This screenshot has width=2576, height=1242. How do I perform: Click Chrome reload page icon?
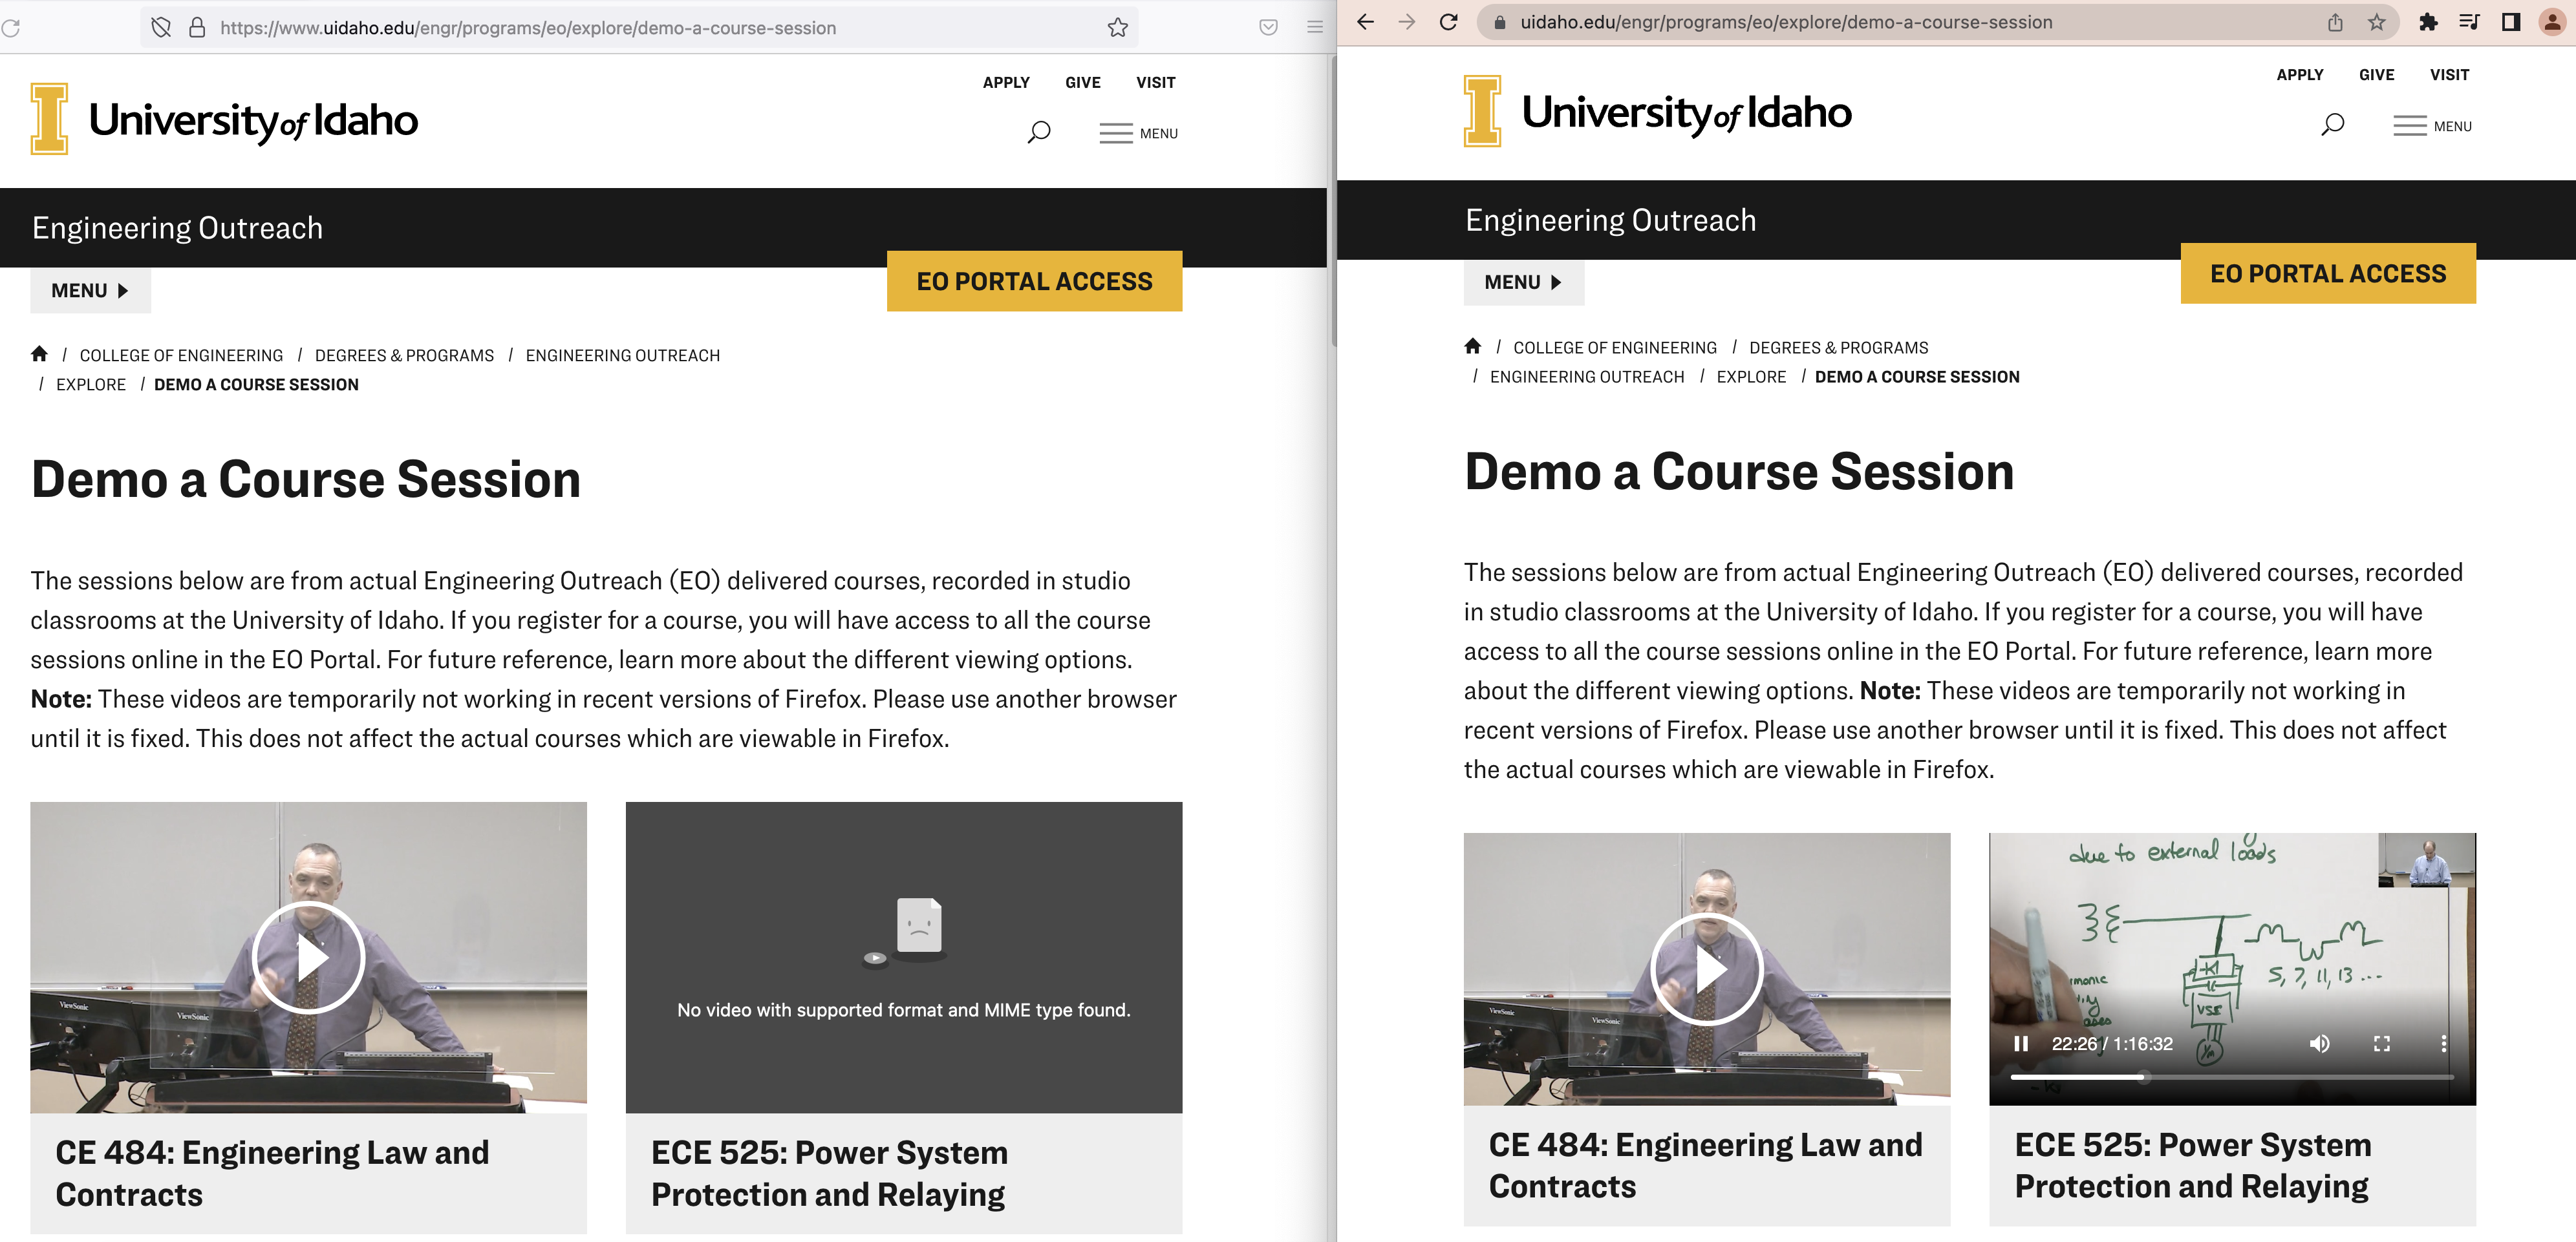pyautogui.click(x=1448, y=22)
